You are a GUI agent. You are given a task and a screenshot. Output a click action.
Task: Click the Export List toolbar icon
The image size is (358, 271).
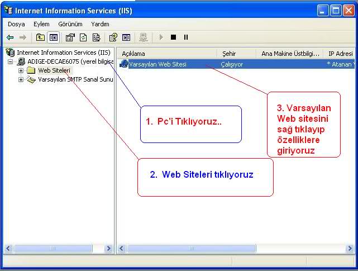pyautogui.click(x=97, y=37)
